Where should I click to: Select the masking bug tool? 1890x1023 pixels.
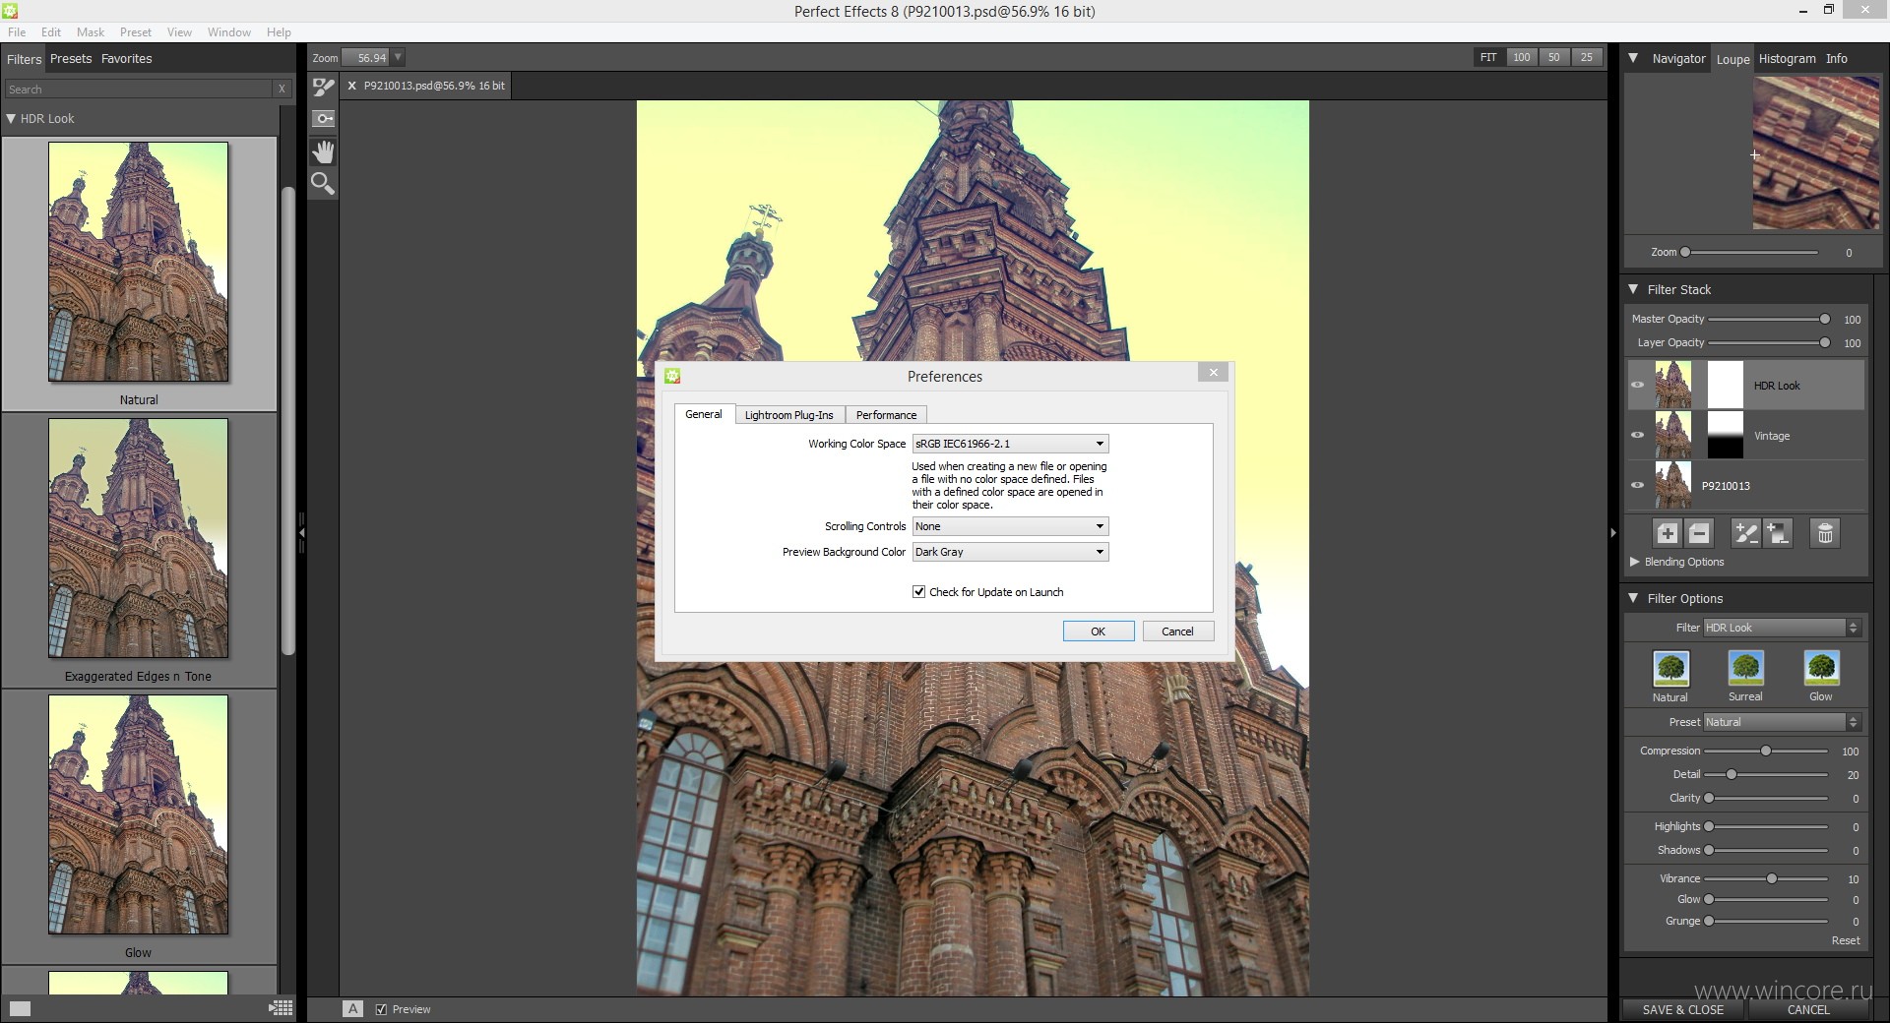pyautogui.click(x=323, y=119)
